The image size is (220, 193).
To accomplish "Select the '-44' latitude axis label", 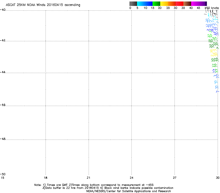I will tap(3, 72).
